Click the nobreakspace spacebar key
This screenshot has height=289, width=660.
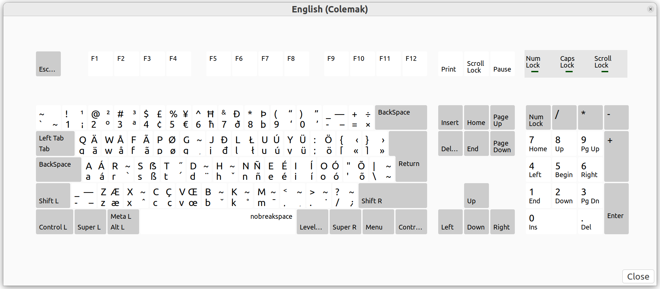point(218,222)
